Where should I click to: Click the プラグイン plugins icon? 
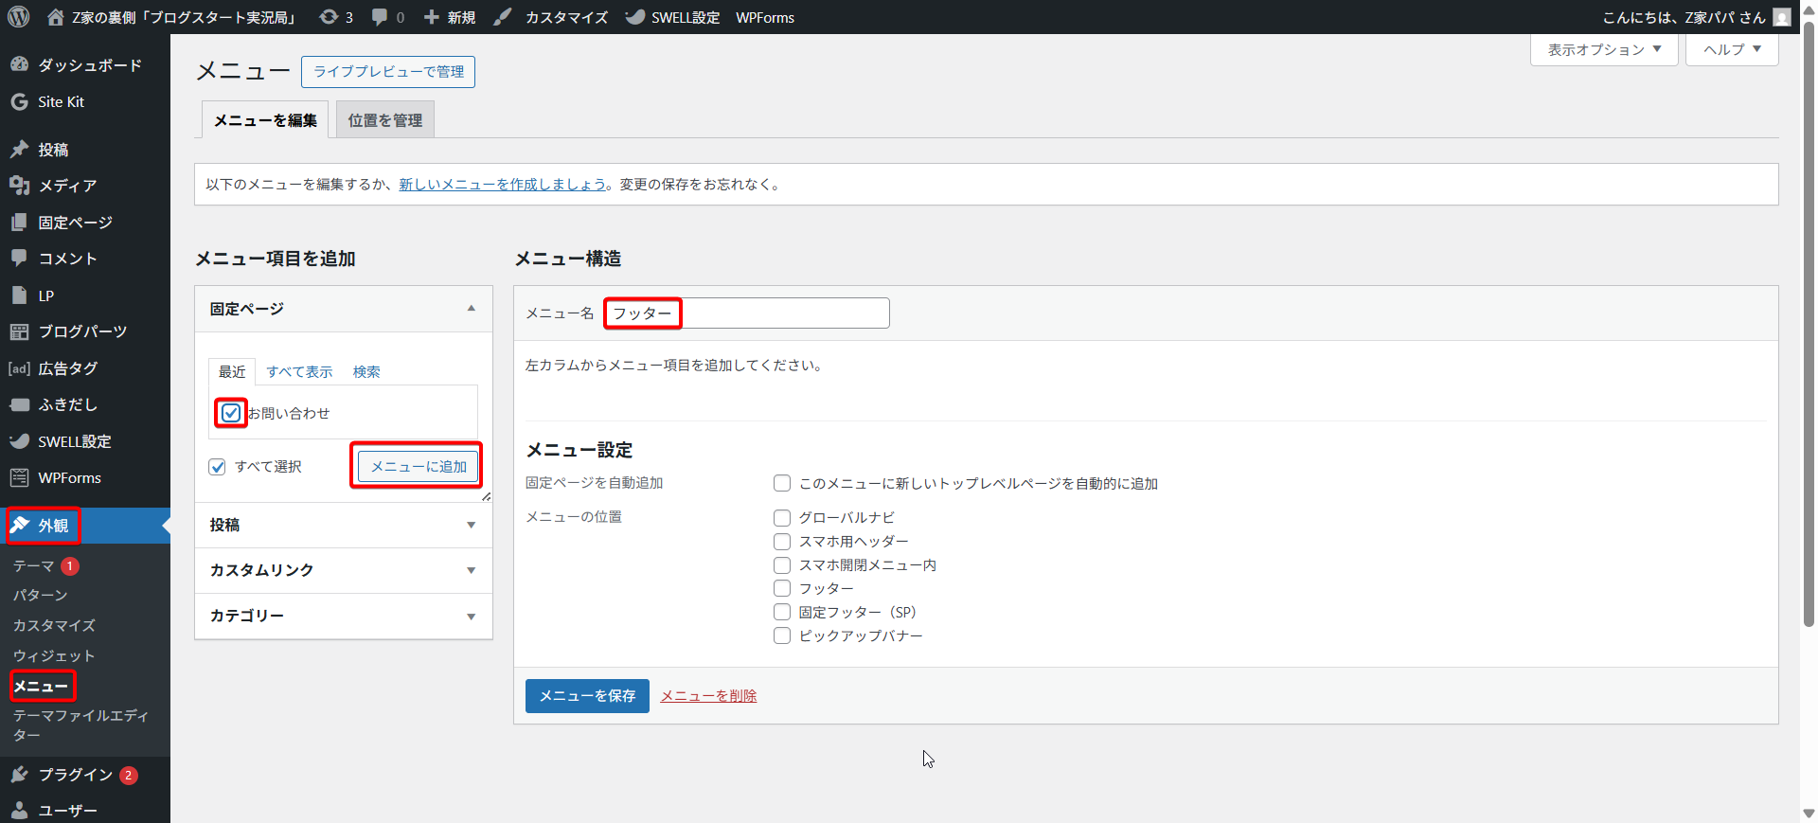click(x=19, y=775)
